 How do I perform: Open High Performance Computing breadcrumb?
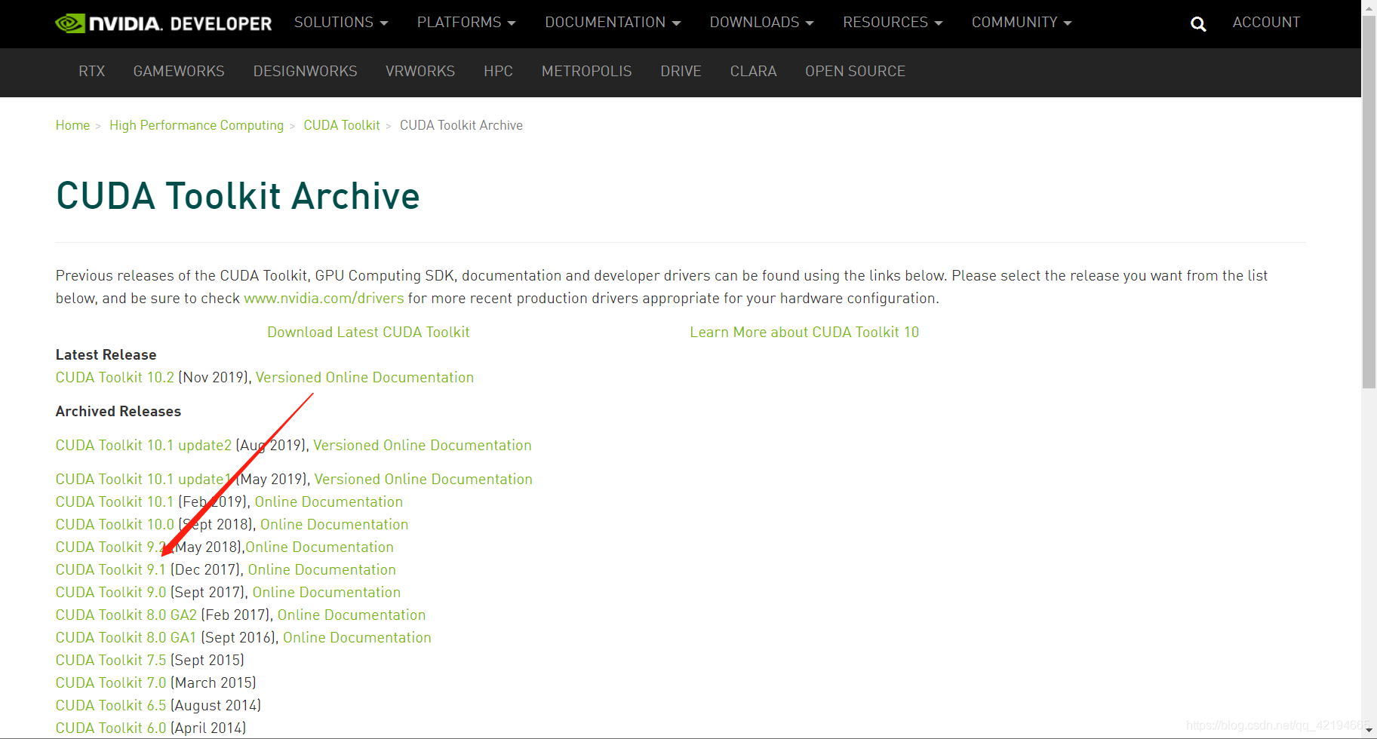196,125
